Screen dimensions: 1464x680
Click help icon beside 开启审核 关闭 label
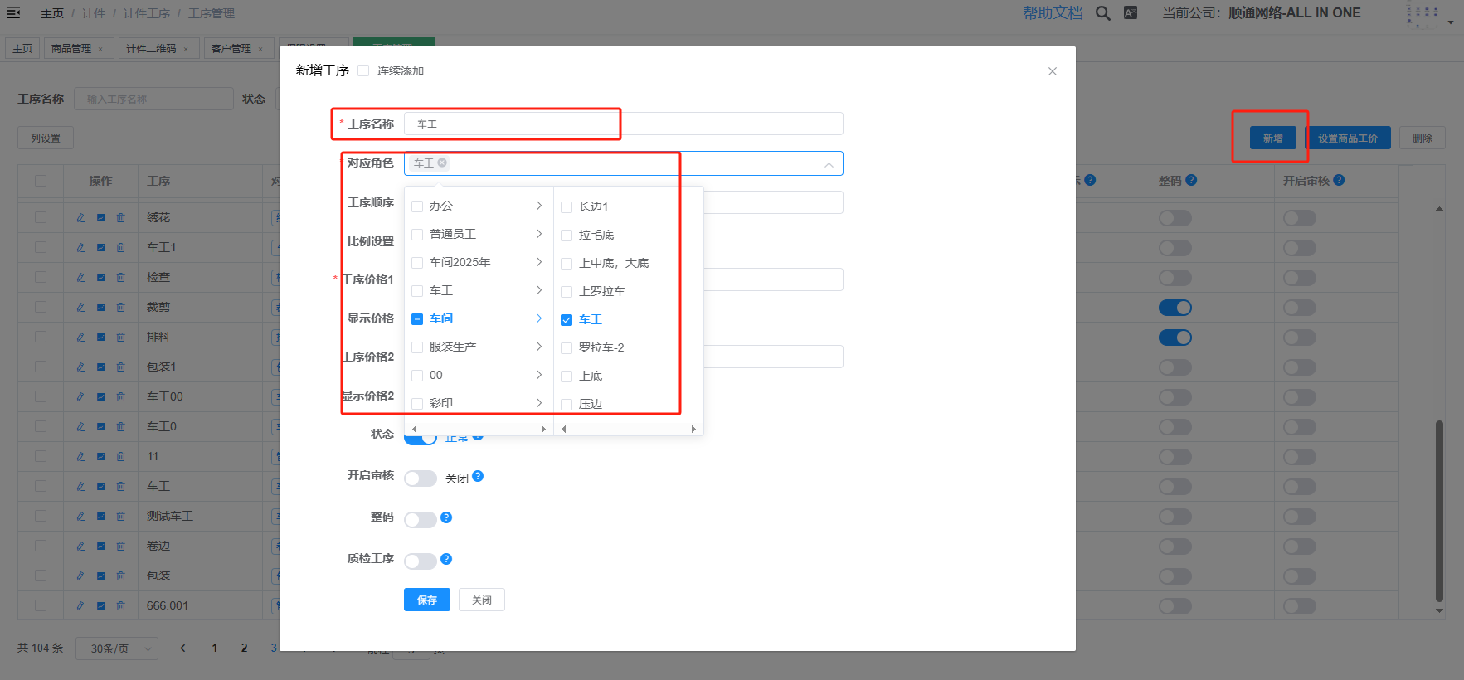click(478, 476)
